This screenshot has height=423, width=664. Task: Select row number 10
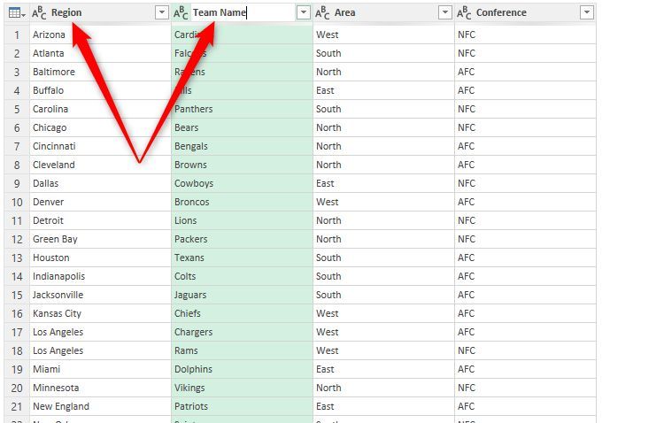click(16, 202)
